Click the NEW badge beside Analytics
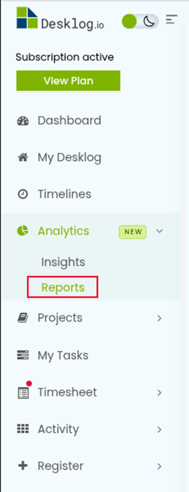Viewport: 189px width, 492px height. 132,232
